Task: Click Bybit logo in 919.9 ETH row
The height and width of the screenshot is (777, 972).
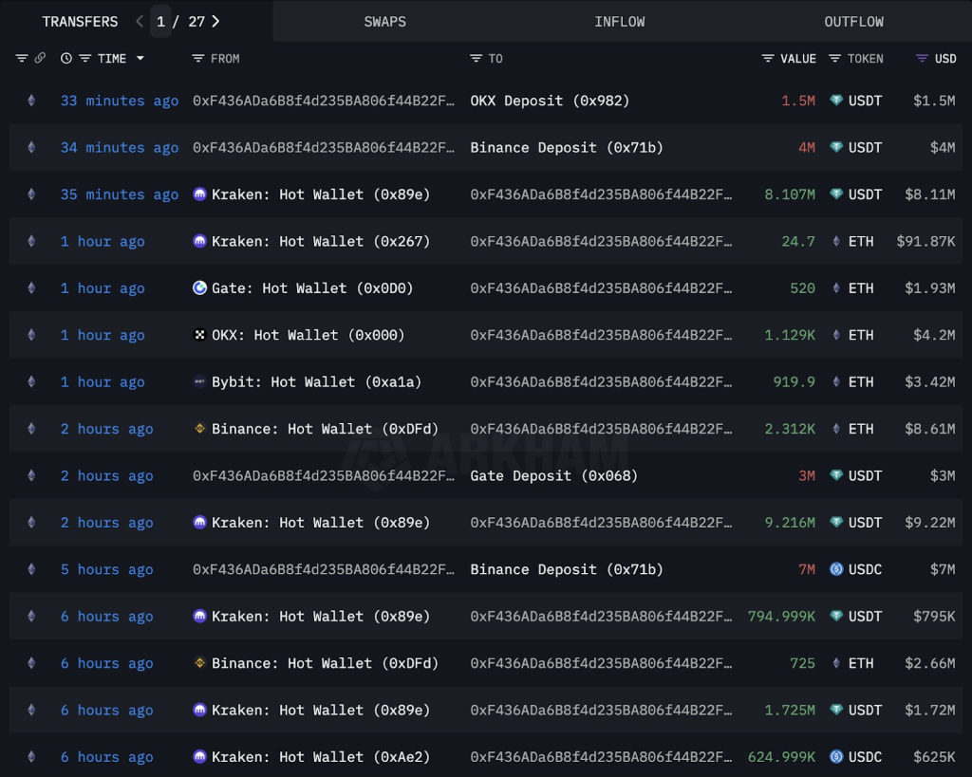Action: click(x=199, y=382)
